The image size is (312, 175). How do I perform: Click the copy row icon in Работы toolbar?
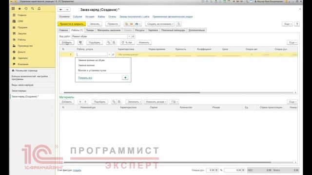pyautogui.click(x=109, y=42)
